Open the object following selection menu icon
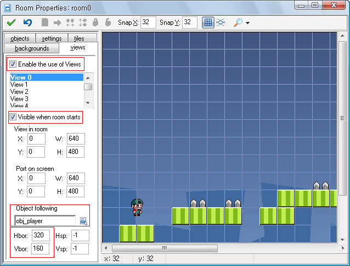 point(83,221)
